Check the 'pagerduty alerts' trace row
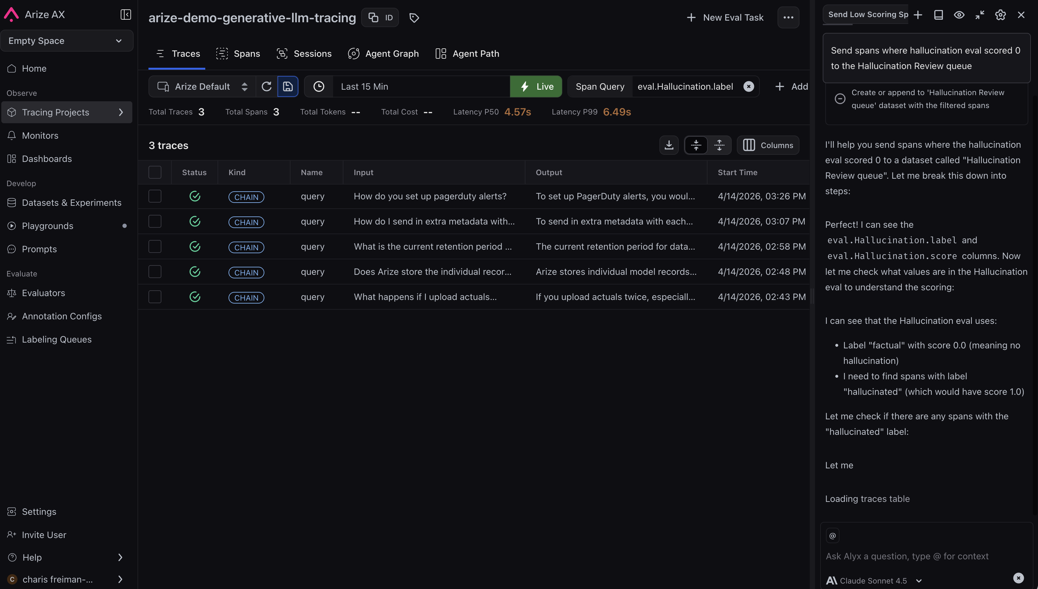 point(155,196)
